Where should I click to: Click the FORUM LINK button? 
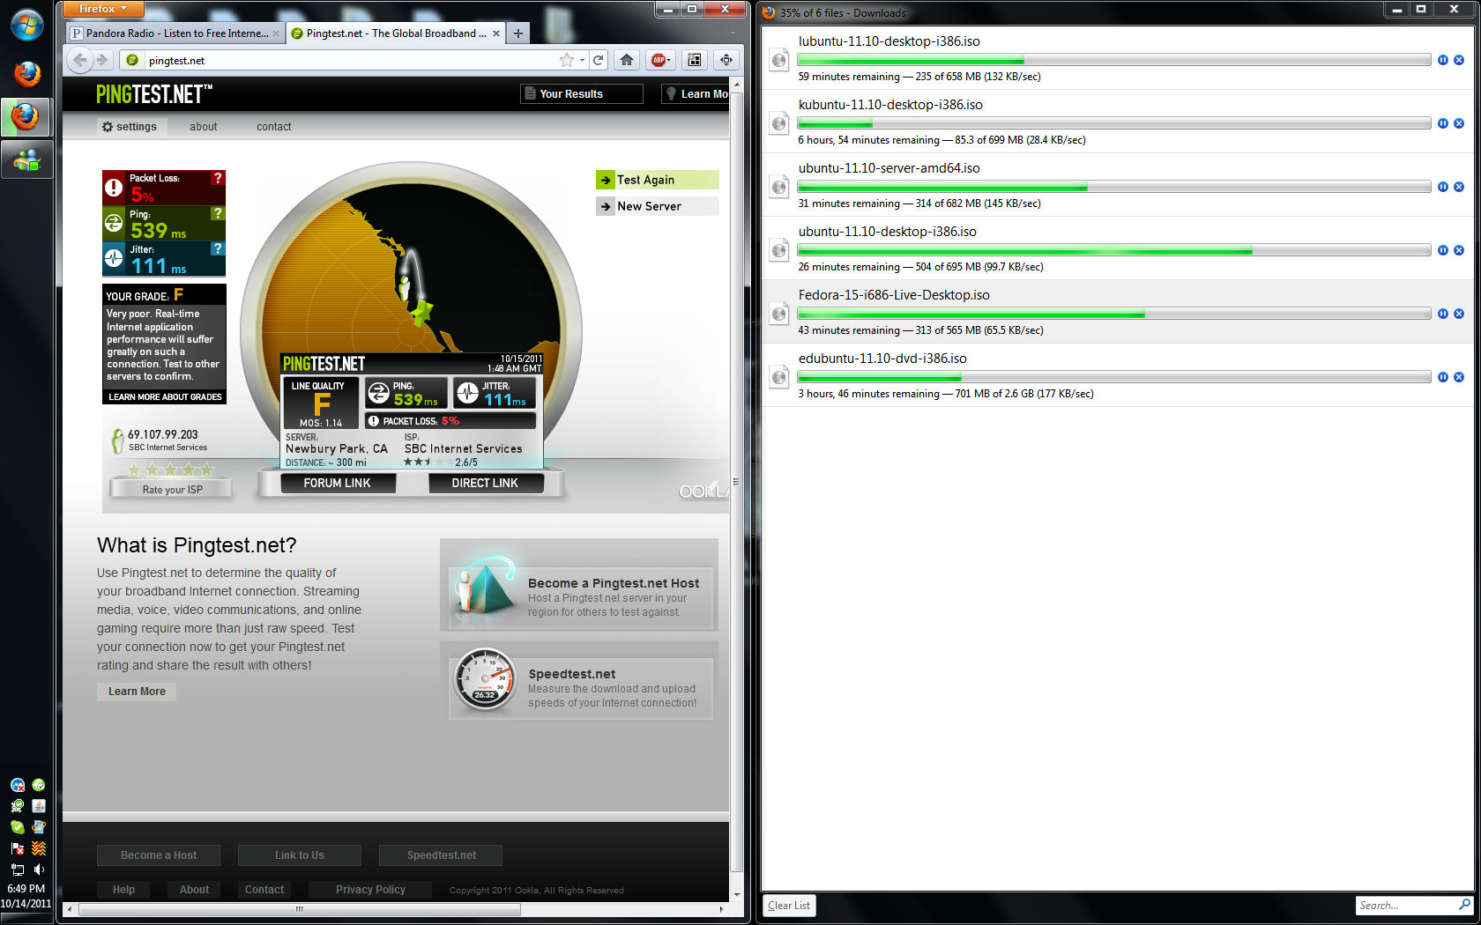(338, 483)
